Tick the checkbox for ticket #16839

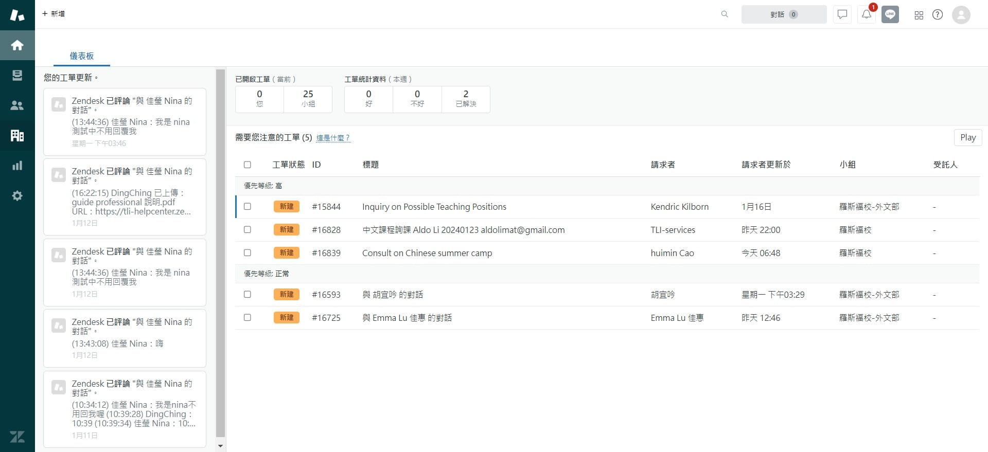pyautogui.click(x=248, y=252)
